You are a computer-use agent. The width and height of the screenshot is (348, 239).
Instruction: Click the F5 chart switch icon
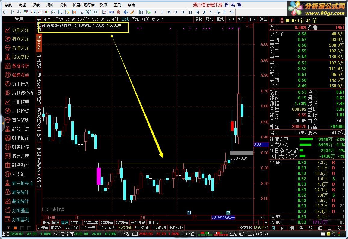(141, 12)
